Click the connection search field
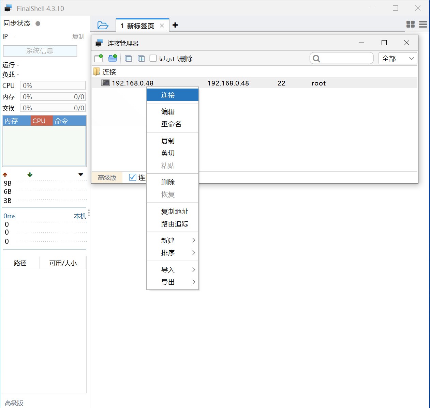Screen dimensions: 430x408 [x=346, y=59]
